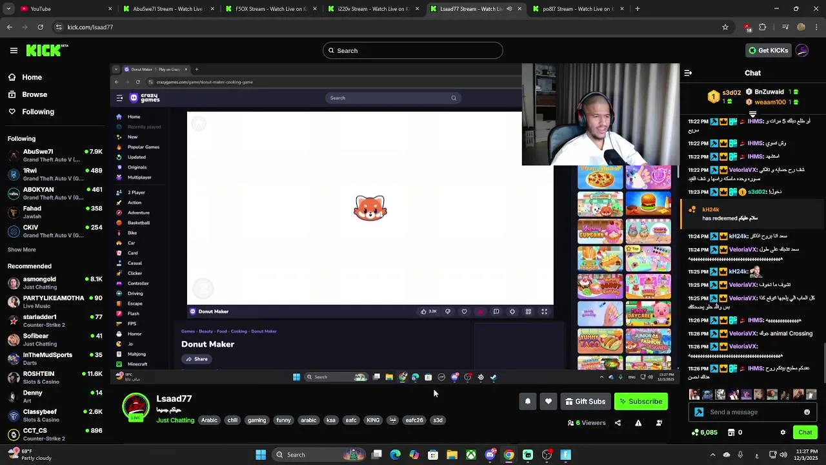Click the user clip icon beside report
The height and width of the screenshot is (465, 826).
coord(659,423)
